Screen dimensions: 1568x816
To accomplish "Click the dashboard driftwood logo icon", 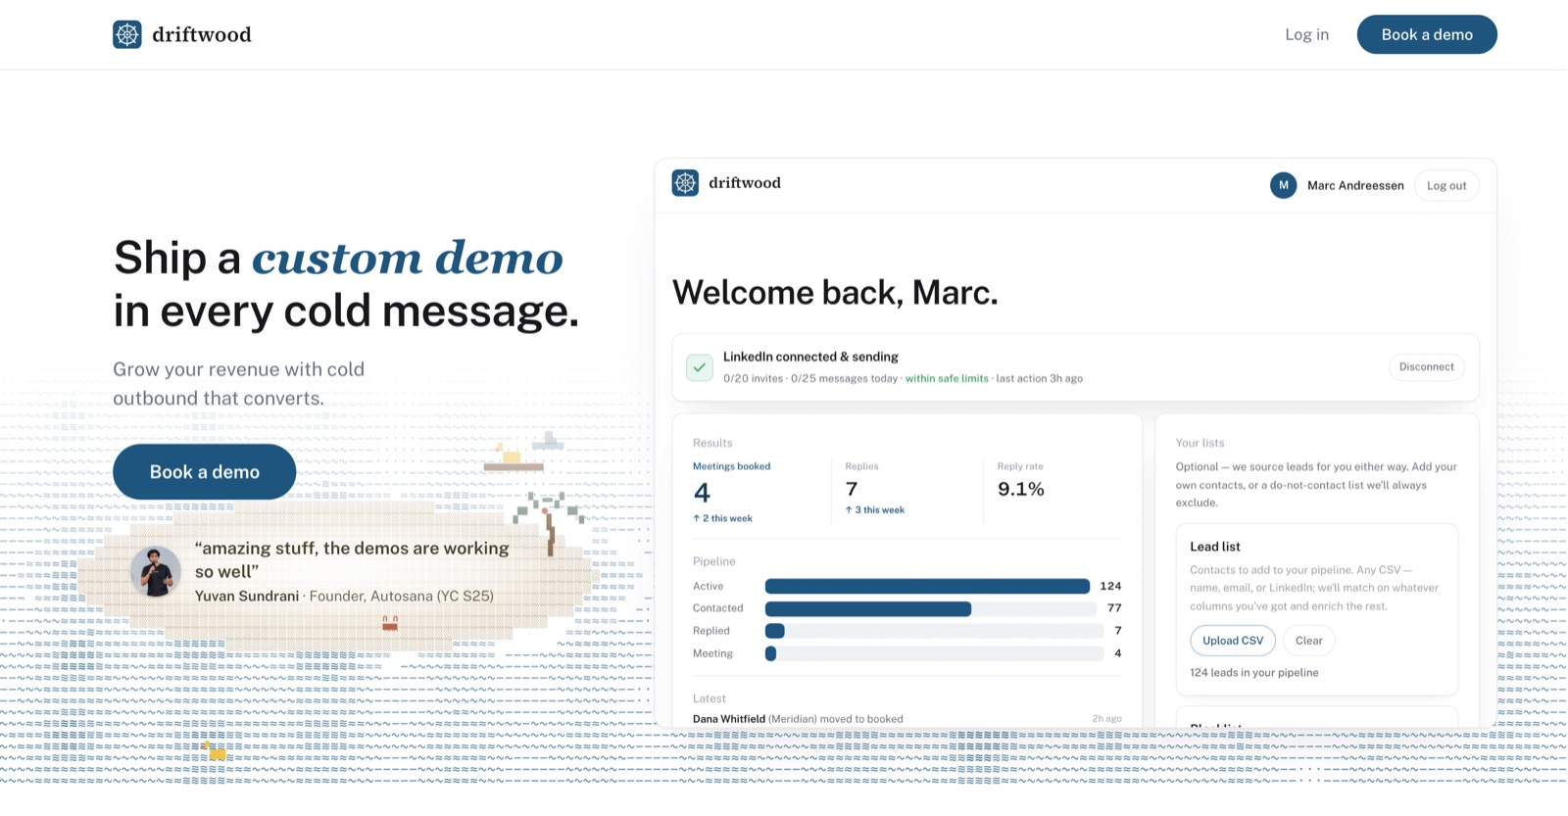I will [685, 183].
